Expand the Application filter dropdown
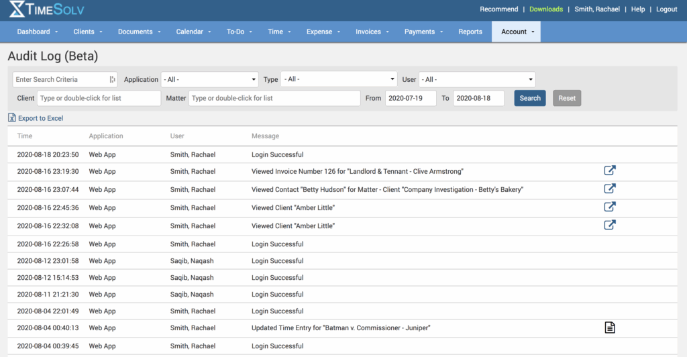This screenshot has height=357, width=687. click(209, 79)
